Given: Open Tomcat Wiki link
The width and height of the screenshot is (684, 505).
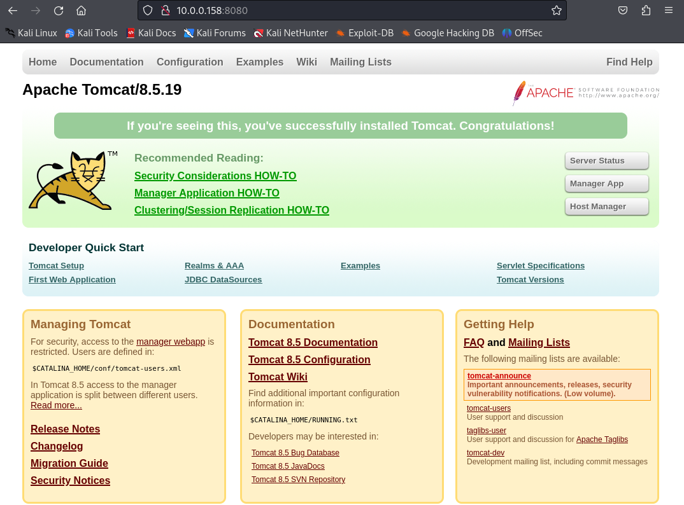Looking at the screenshot, I should pyautogui.click(x=278, y=377).
